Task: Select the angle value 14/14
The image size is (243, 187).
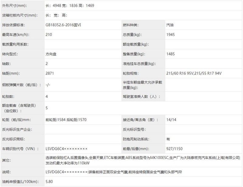Action: 171,120
